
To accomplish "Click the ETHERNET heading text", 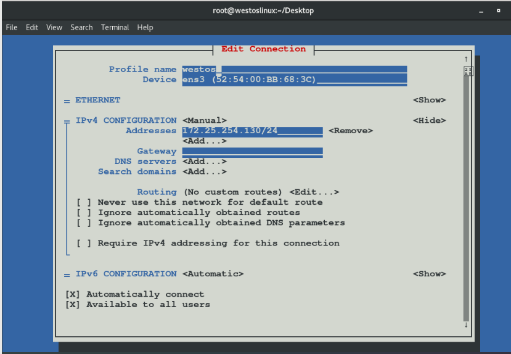I will pyautogui.click(x=98, y=100).
